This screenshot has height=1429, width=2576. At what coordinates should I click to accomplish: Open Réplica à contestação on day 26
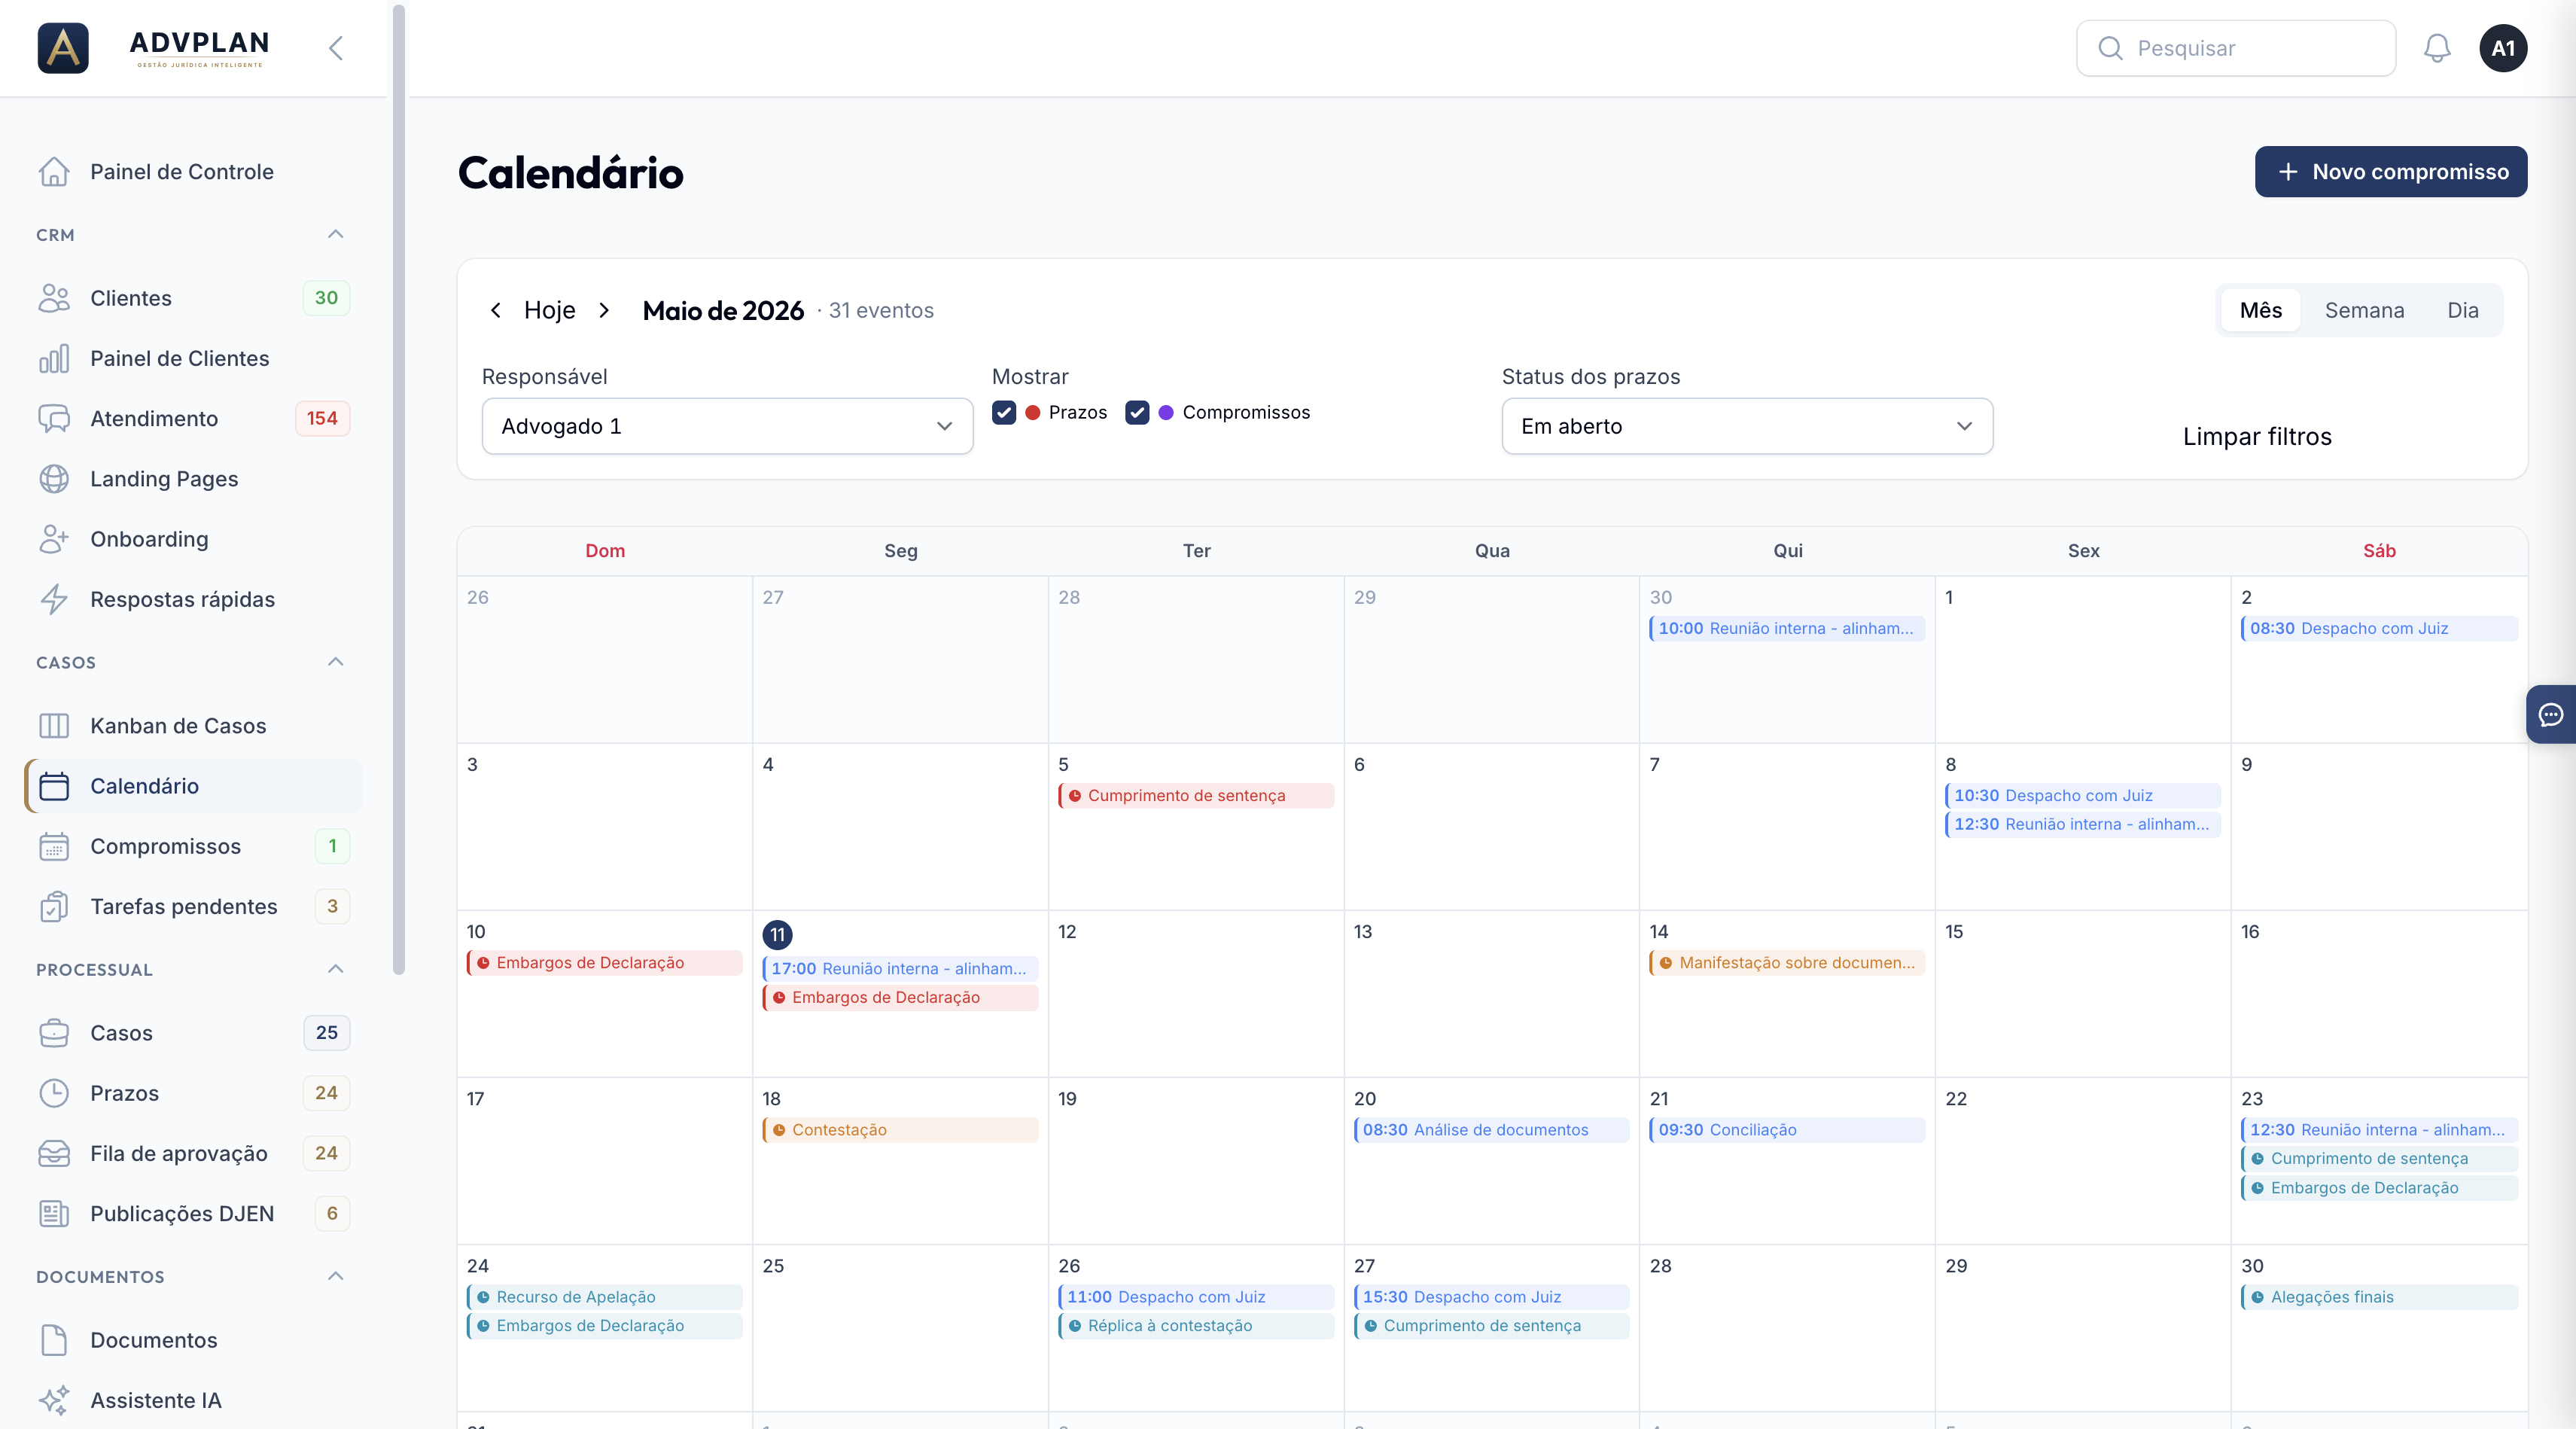click(1196, 1326)
